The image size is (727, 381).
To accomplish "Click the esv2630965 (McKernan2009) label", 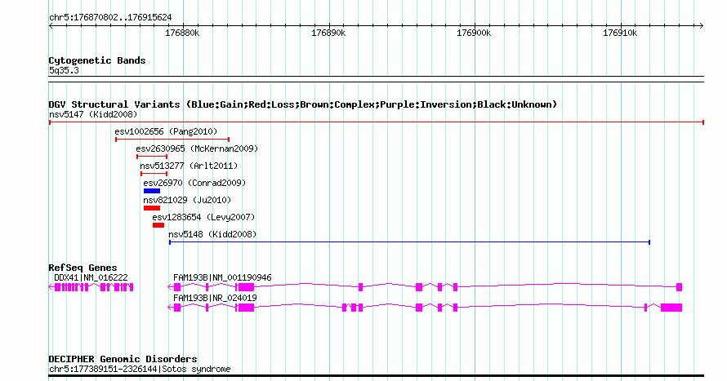I will click(x=197, y=149).
